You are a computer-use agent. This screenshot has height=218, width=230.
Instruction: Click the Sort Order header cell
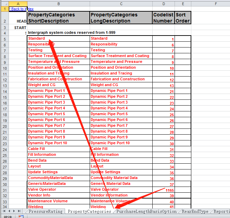(x=183, y=18)
